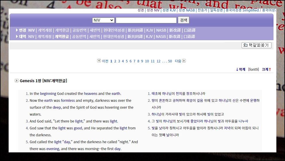Open the top 찬송가 link
Screen dimensions: 285x161
pos(203,10)
